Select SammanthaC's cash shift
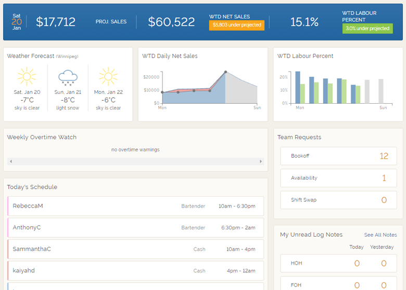The height and width of the screenshot is (290, 406). pyautogui.click(x=136, y=249)
